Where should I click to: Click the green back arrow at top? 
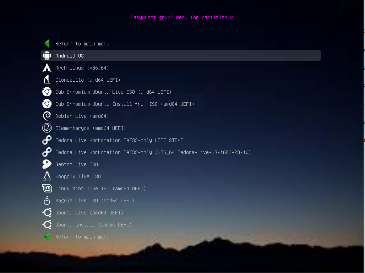pos(47,43)
